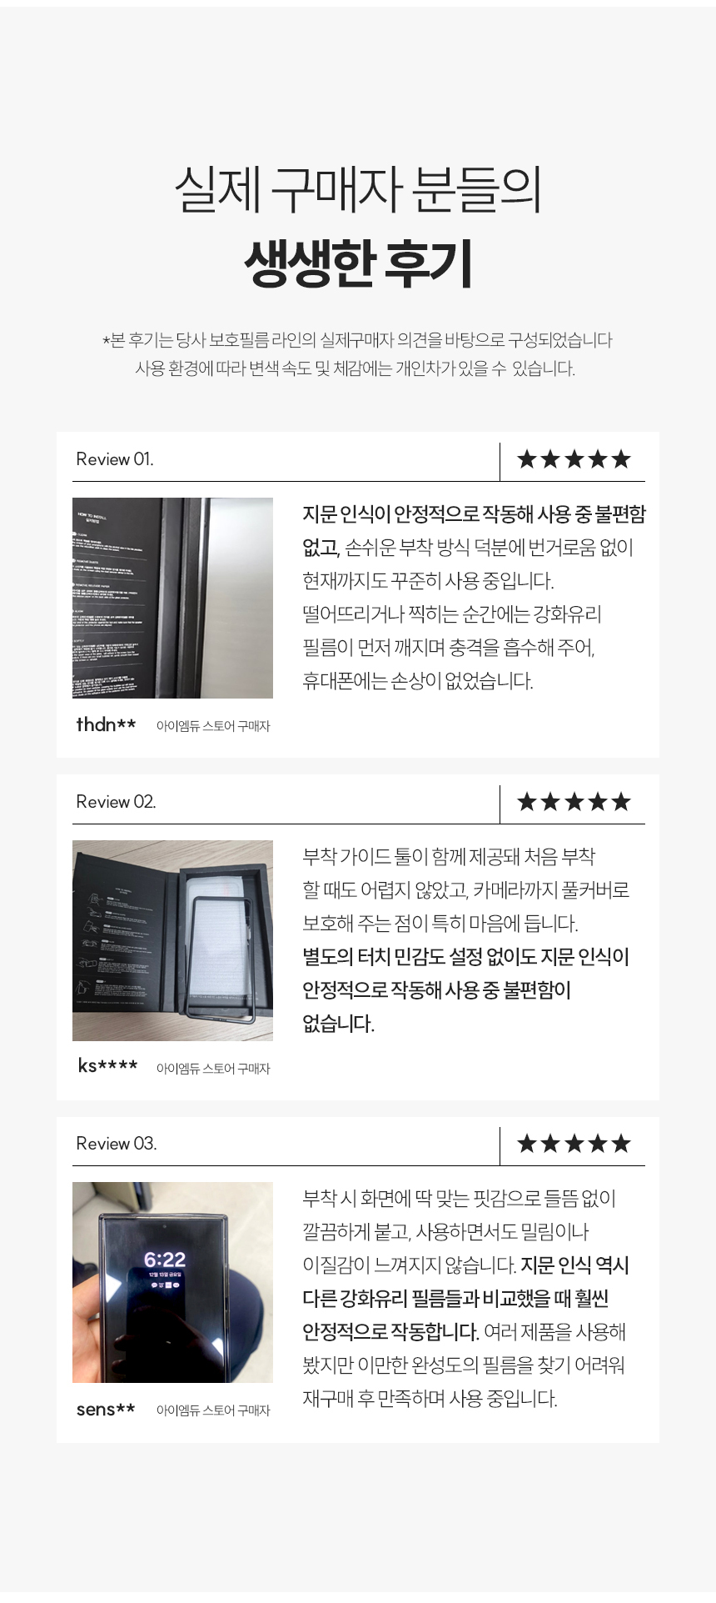The width and height of the screenshot is (716, 1603).
Task: Open Review 01 product box photo
Action: click(172, 598)
